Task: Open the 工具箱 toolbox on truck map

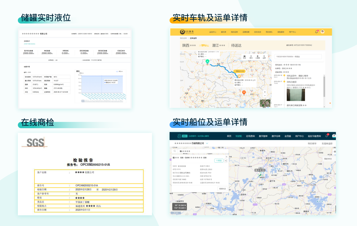Action: (x=257, y=57)
